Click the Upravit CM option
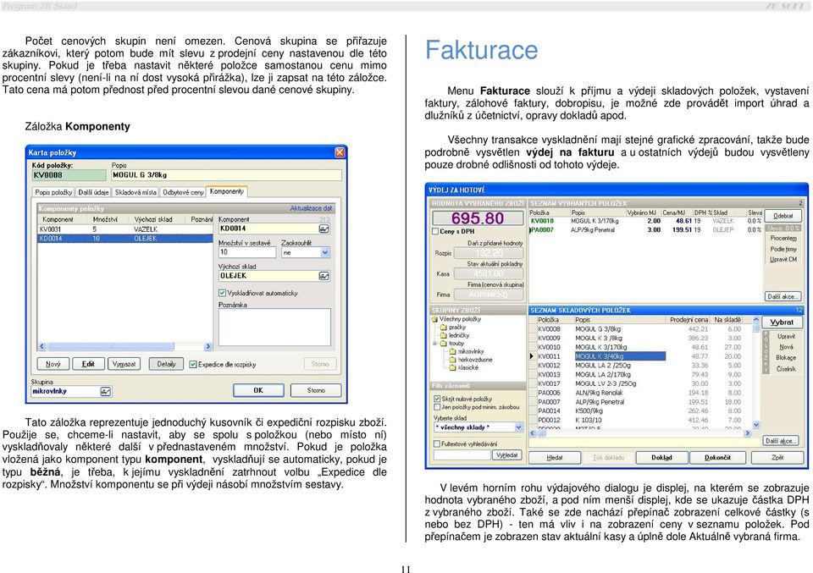Screen dimensions: 813x573 point(783,260)
